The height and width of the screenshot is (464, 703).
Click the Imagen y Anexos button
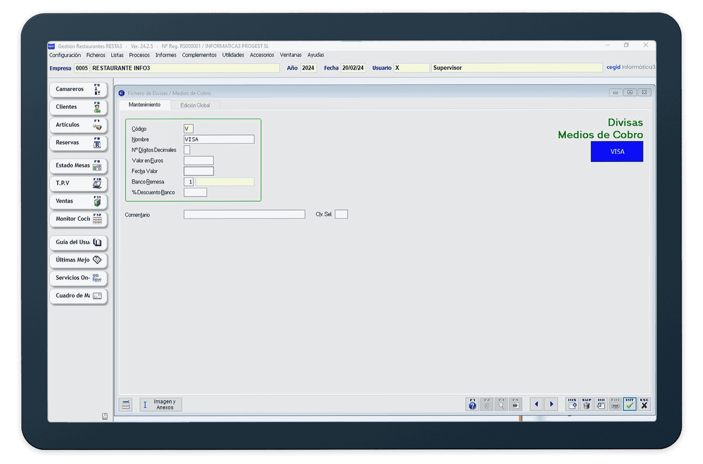tap(161, 404)
